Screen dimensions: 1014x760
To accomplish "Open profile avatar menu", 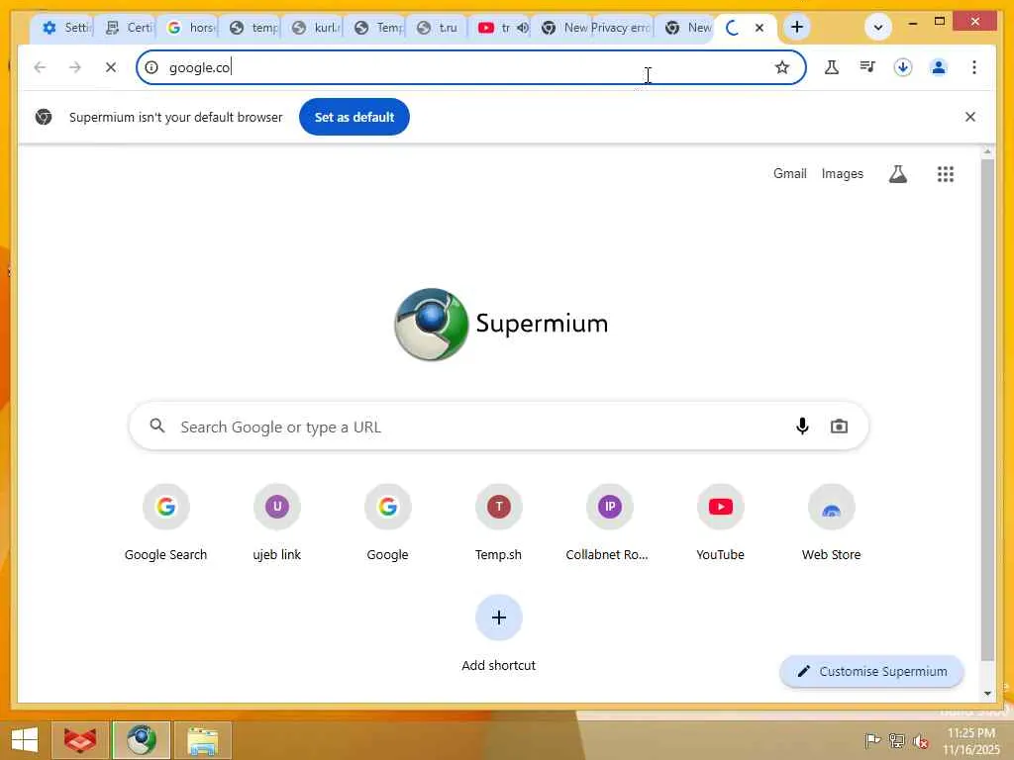I will [939, 67].
